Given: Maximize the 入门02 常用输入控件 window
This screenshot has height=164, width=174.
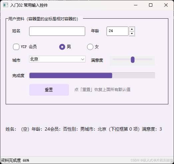Looking at the screenshot, I should [x=151, y=5].
